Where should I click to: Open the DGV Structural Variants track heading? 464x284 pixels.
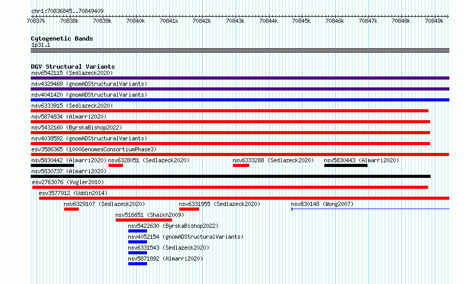point(73,67)
